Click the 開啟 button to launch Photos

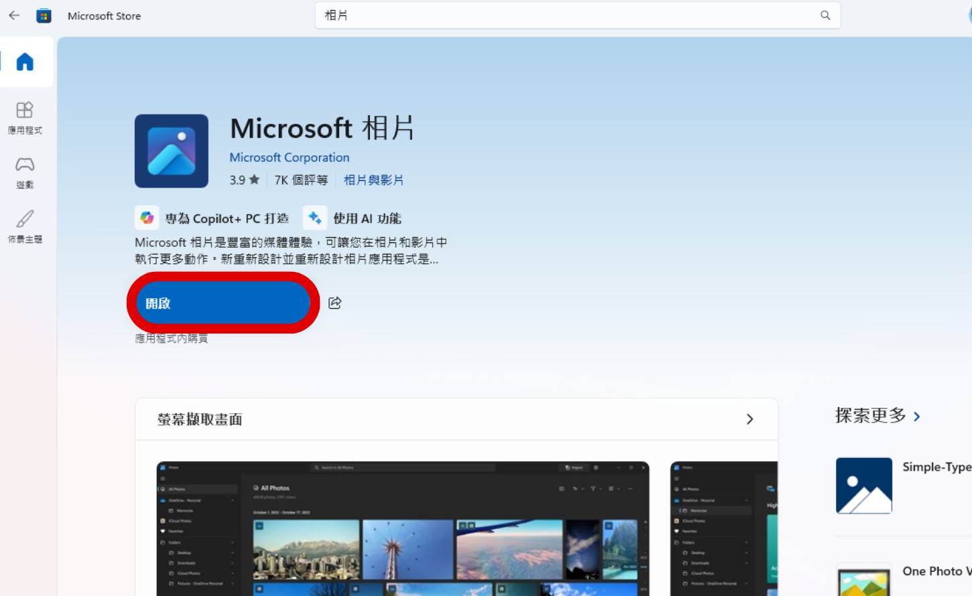[x=223, y=303]
